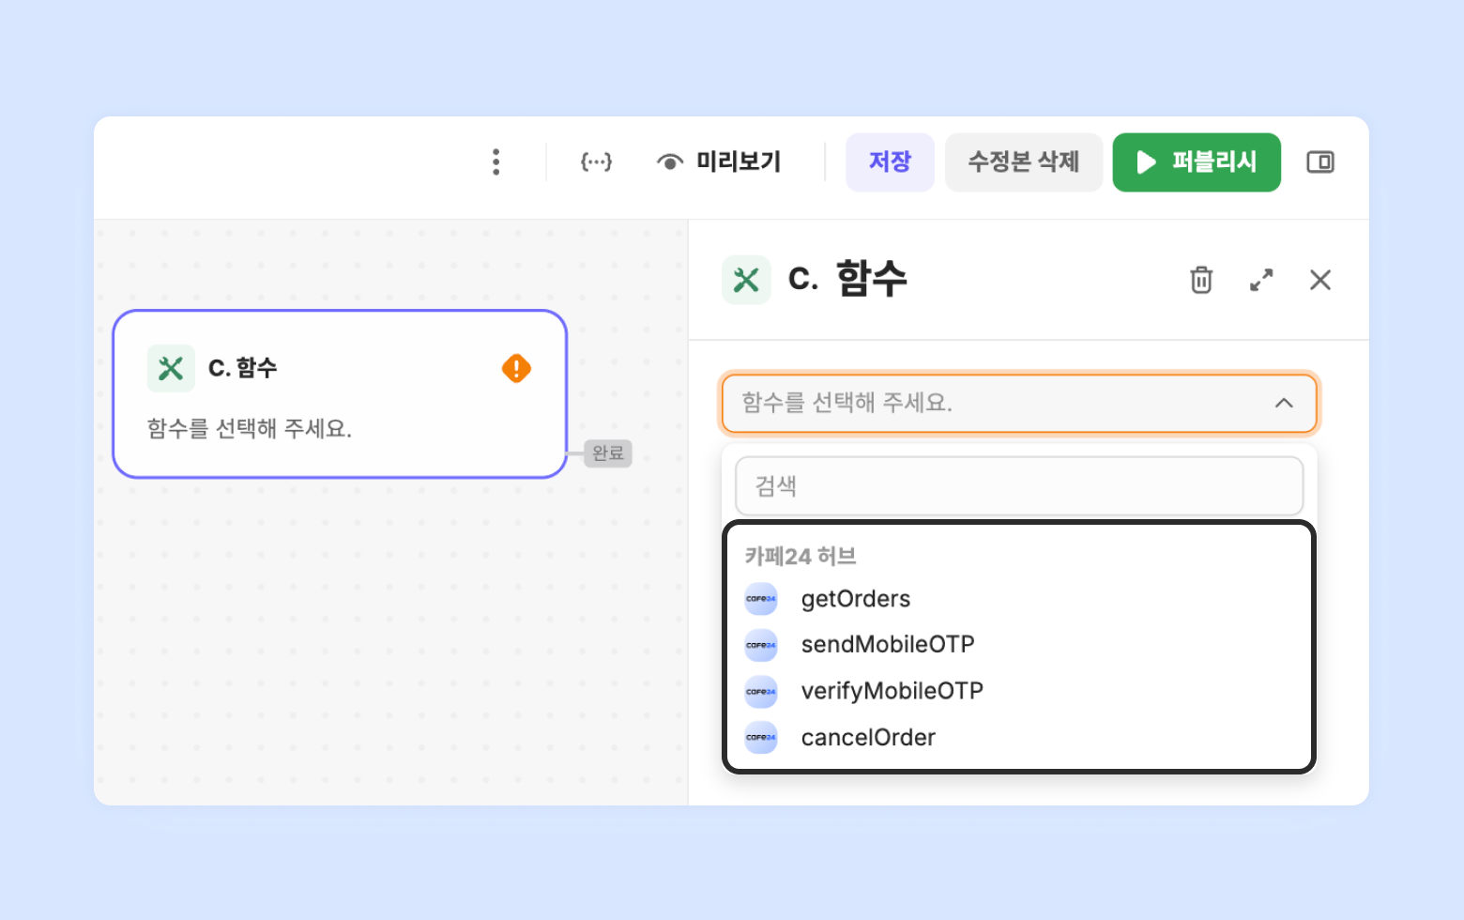Screen dimensions: 1464x920
Task: Click the 수정본 삭제 button
Action: (1023, 162)
